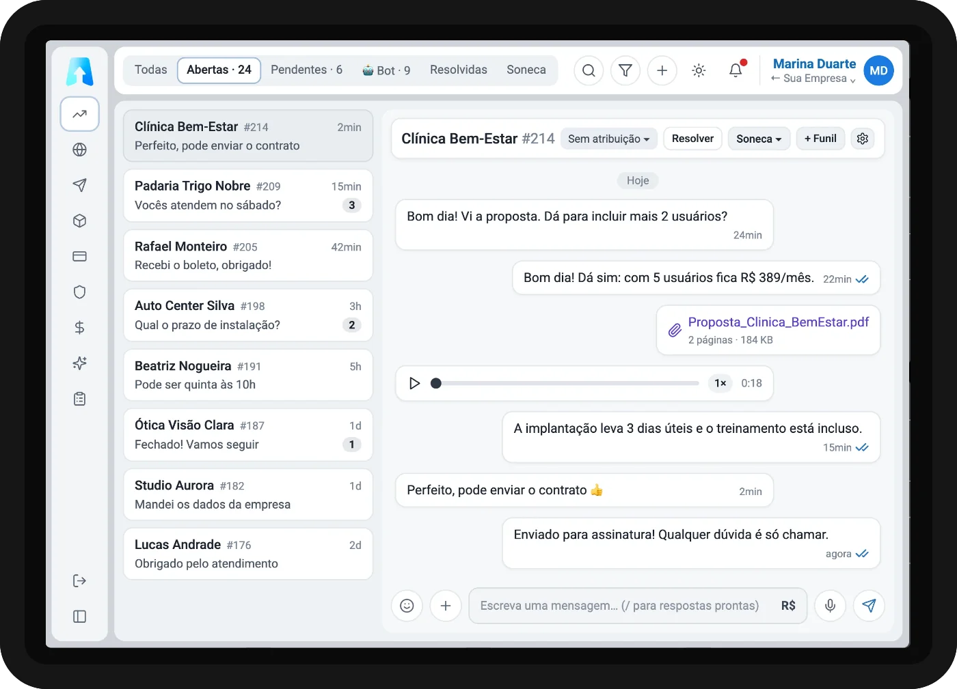Open the credit card icon in sidebar
The height and width of the screenshot is (689, 957).
(79, 256)
